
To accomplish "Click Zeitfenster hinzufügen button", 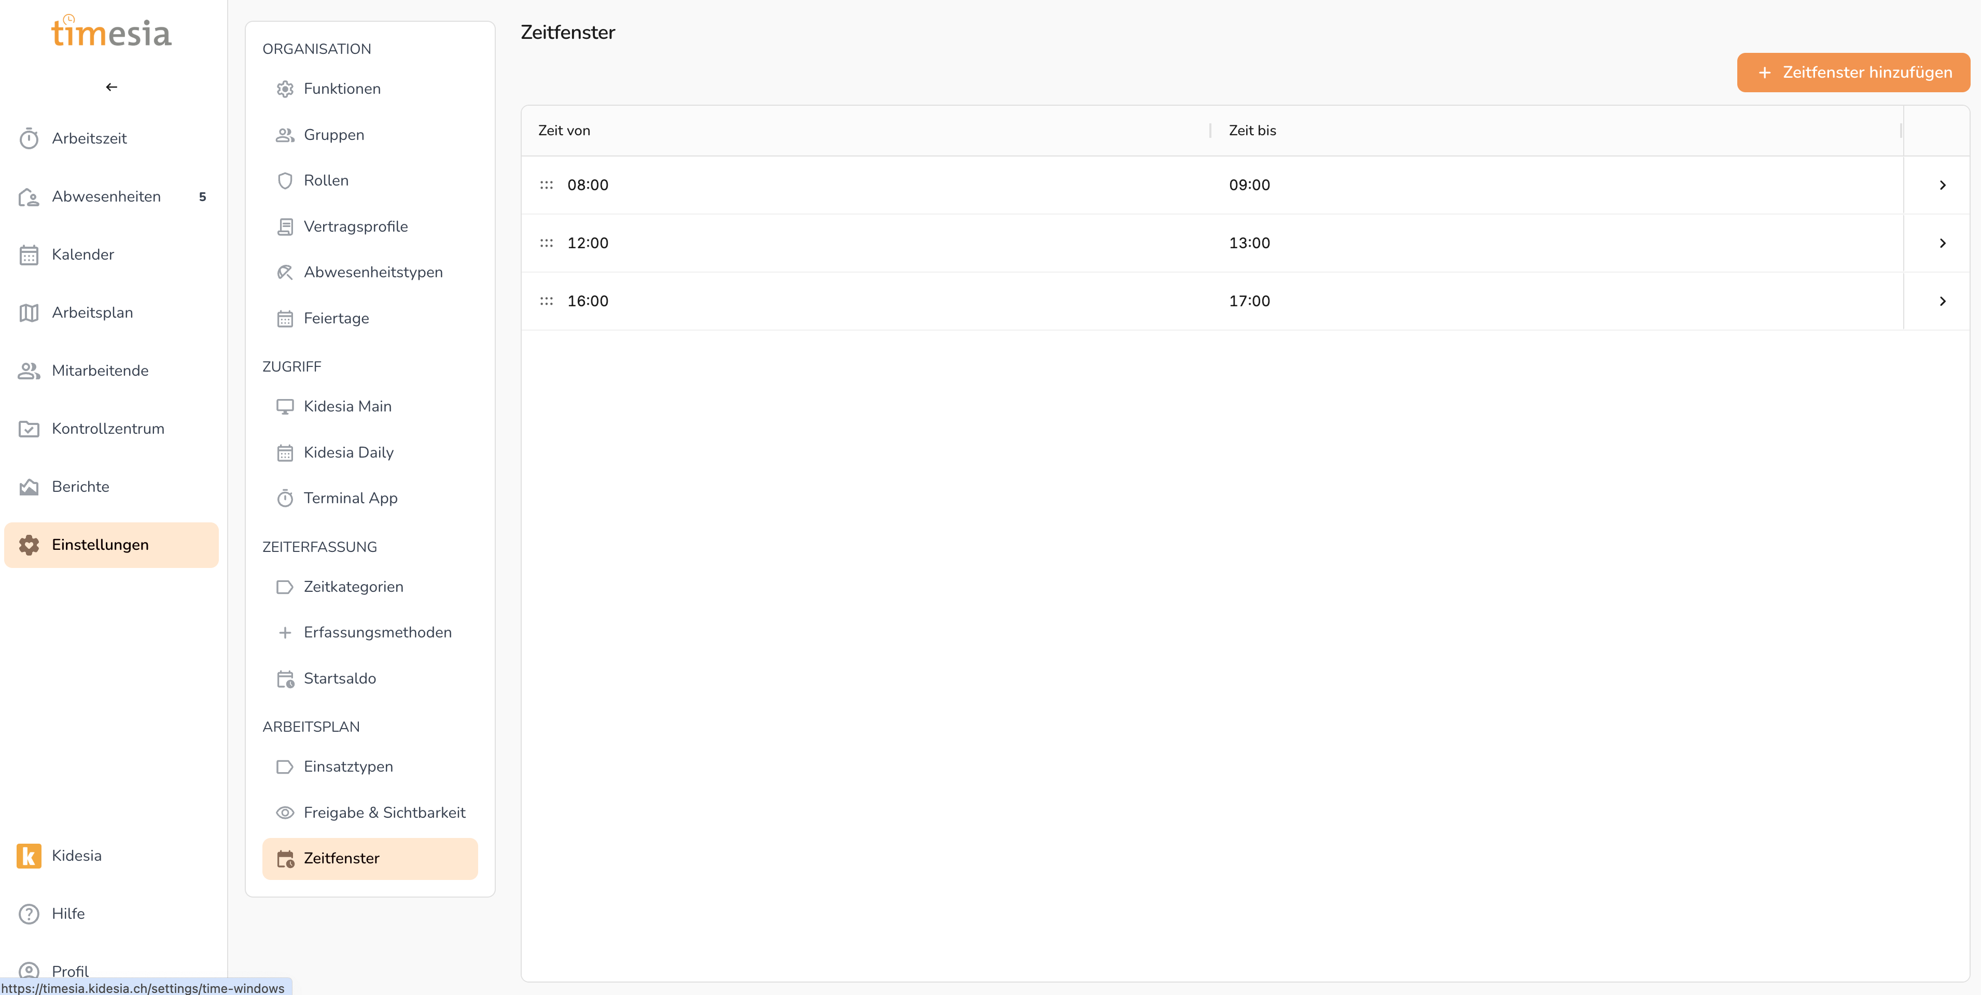I will pos(1852,72).
